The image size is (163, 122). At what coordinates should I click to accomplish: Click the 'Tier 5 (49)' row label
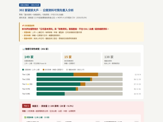[x=26, y=94]
